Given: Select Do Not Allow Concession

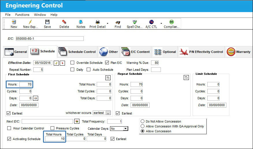Looking at the screenshot, I should pyautogui.click(x=142, y=121).
